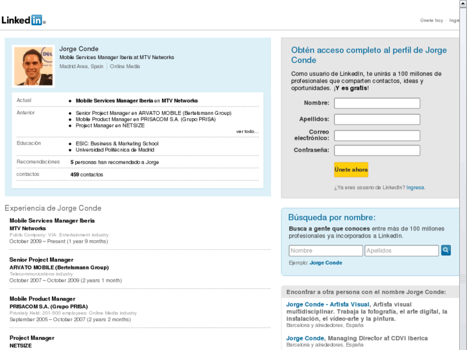
Task: Click the Búsqueda por nombre heading
Action: 332,218
